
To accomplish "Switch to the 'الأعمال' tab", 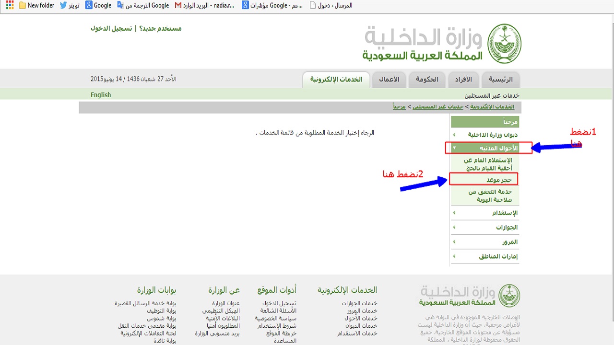I will pos(389,80).
